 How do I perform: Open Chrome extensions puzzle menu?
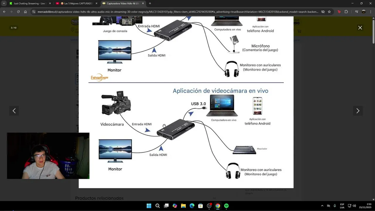click(x=346, y=12)
